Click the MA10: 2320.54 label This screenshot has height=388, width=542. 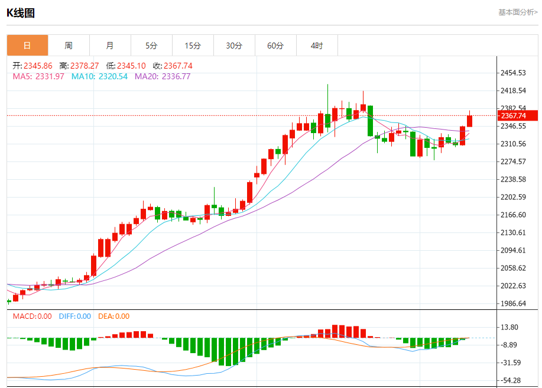point(99,76)
